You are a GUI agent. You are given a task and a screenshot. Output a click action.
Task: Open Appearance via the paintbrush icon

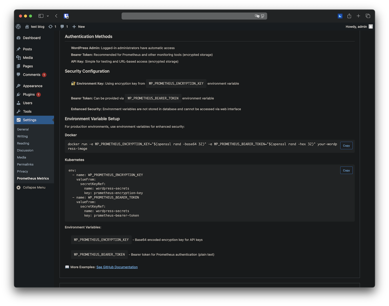[18, 86]
